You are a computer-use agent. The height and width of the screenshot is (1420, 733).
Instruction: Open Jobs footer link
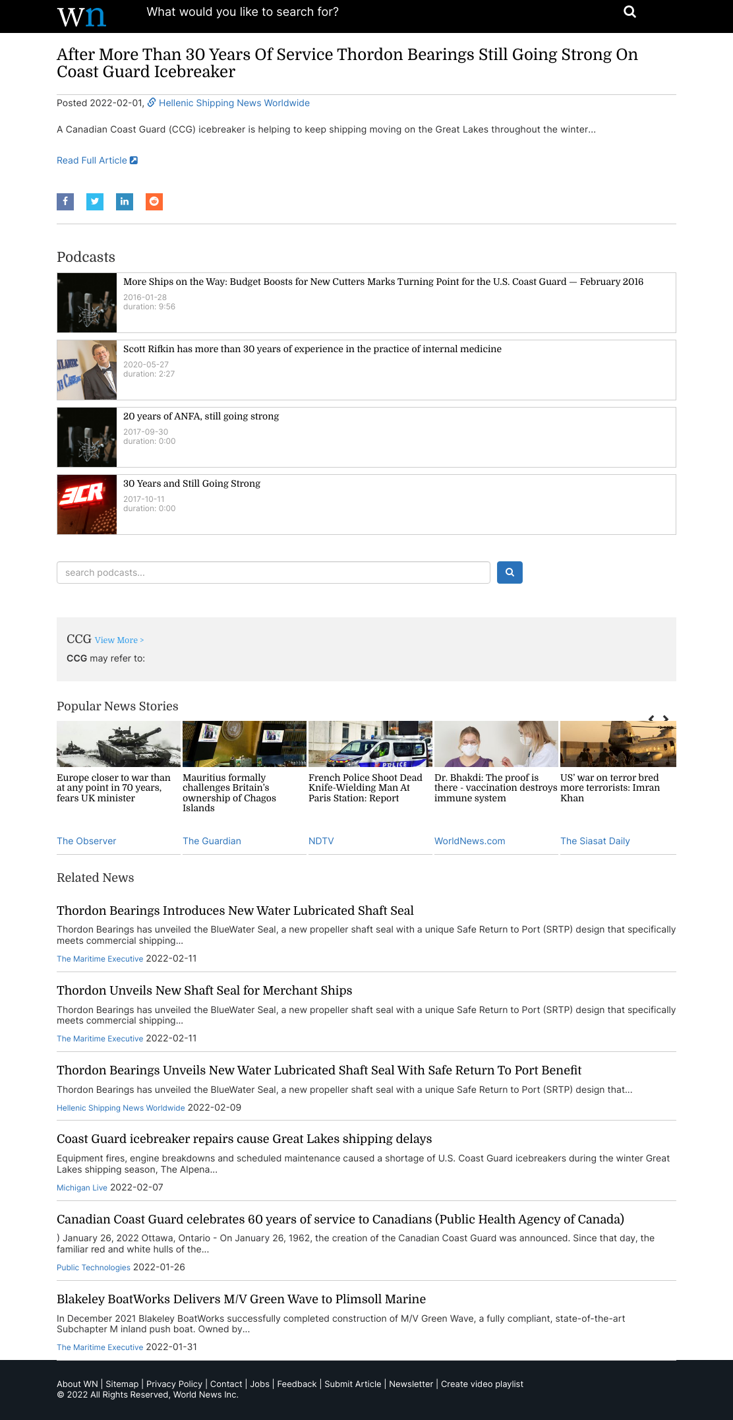260,1384
